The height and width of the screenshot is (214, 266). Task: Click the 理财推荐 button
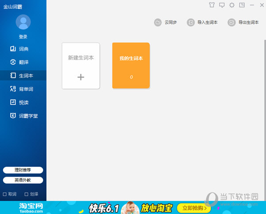(x=23, y=170)
